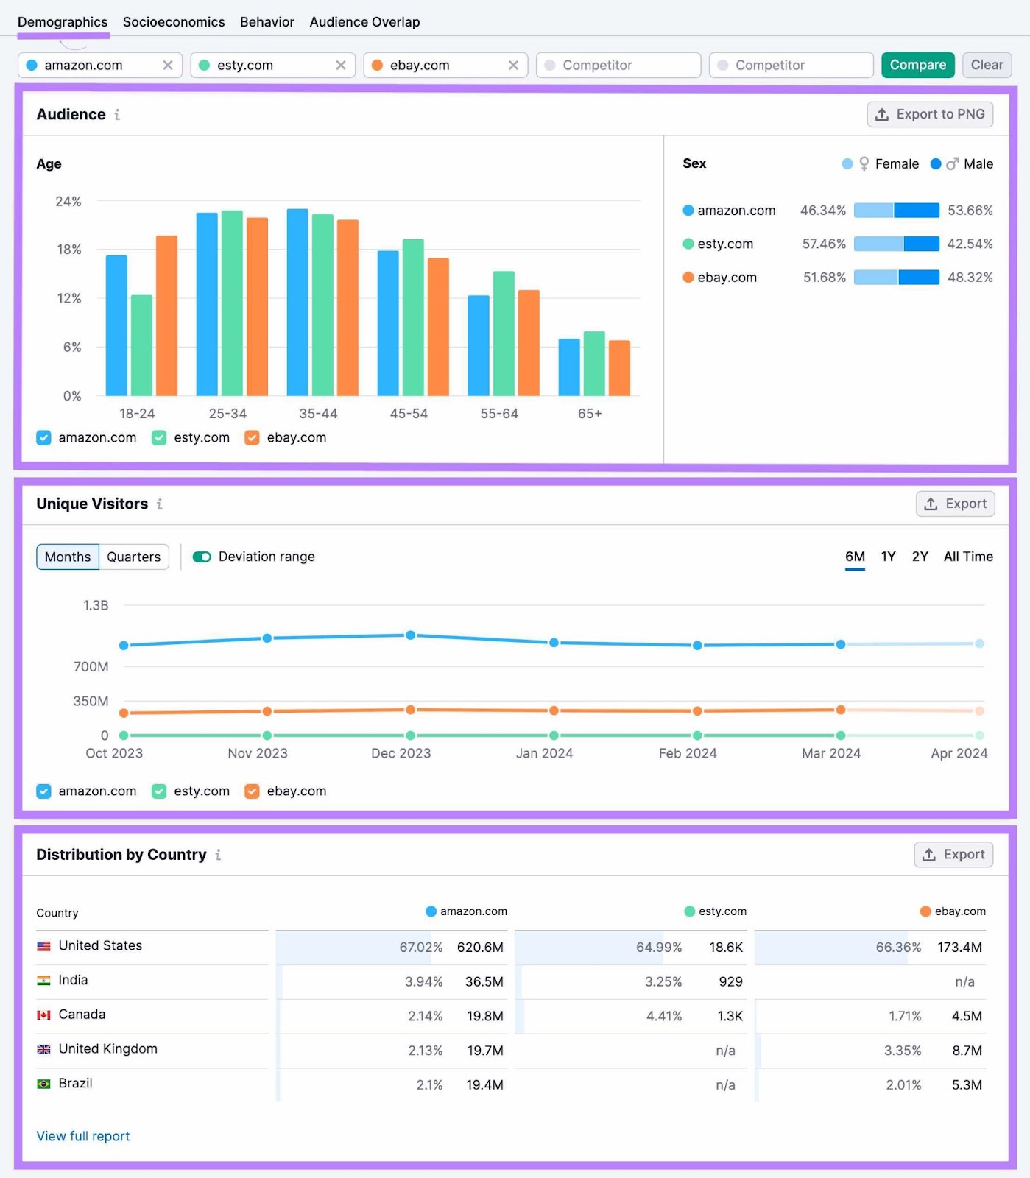Click the Brazil flag icon
This screenshot has height=1178, width=1030.
(44, 1084)
